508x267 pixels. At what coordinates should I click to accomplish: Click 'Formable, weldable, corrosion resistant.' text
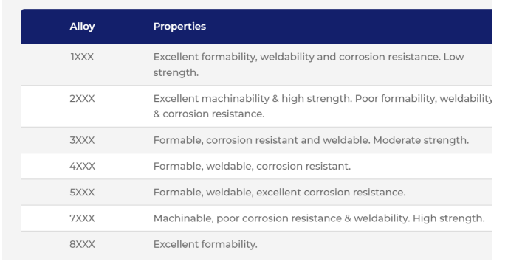(252, 166)
